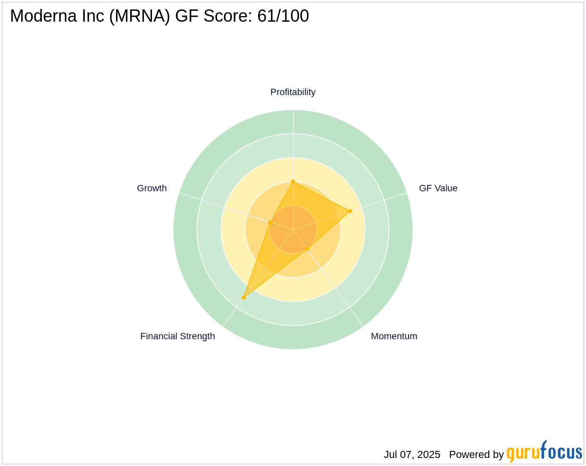Image resolution: width=586 pixels, height=466 pixels.
Task: Click the Growth axis label
Action: point(152,188)
